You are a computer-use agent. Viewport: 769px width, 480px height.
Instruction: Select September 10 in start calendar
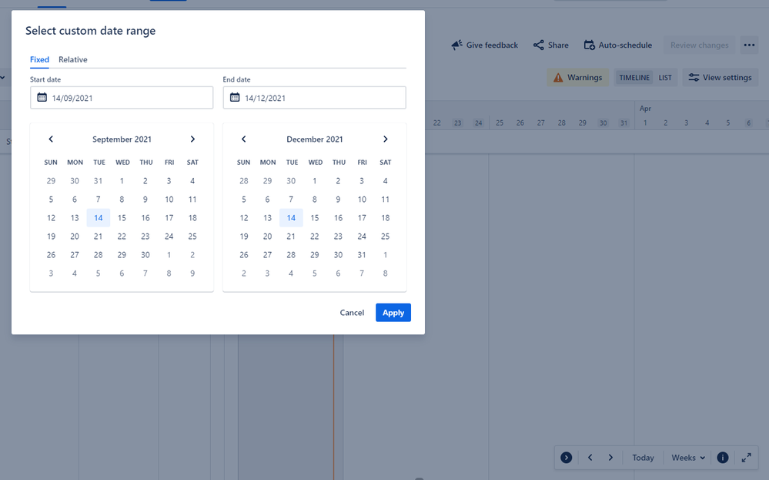click(169, 200)
